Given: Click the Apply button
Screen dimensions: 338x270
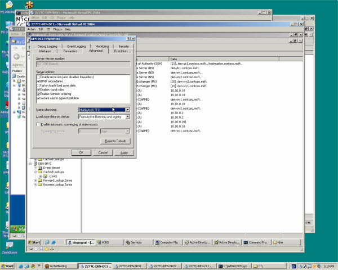Looking at the screenshot, I should pyautogui.click(x=124, y=152).
